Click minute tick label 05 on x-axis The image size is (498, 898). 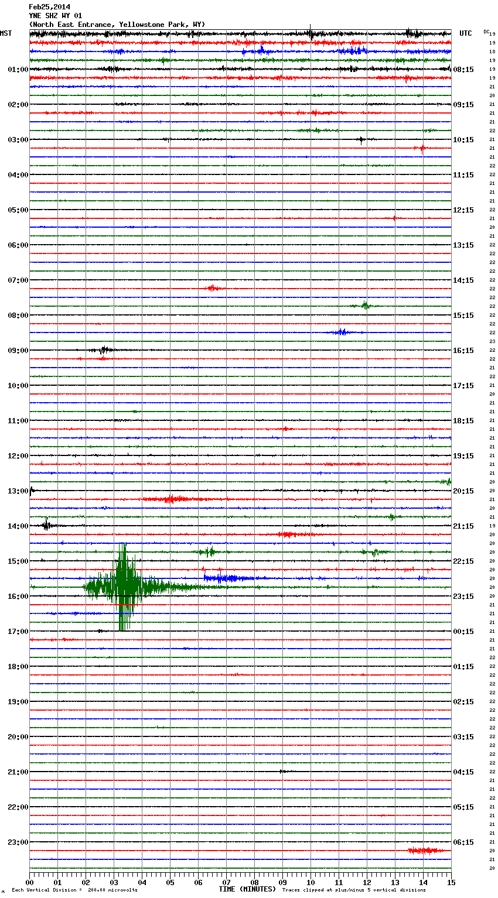[170, 882]
